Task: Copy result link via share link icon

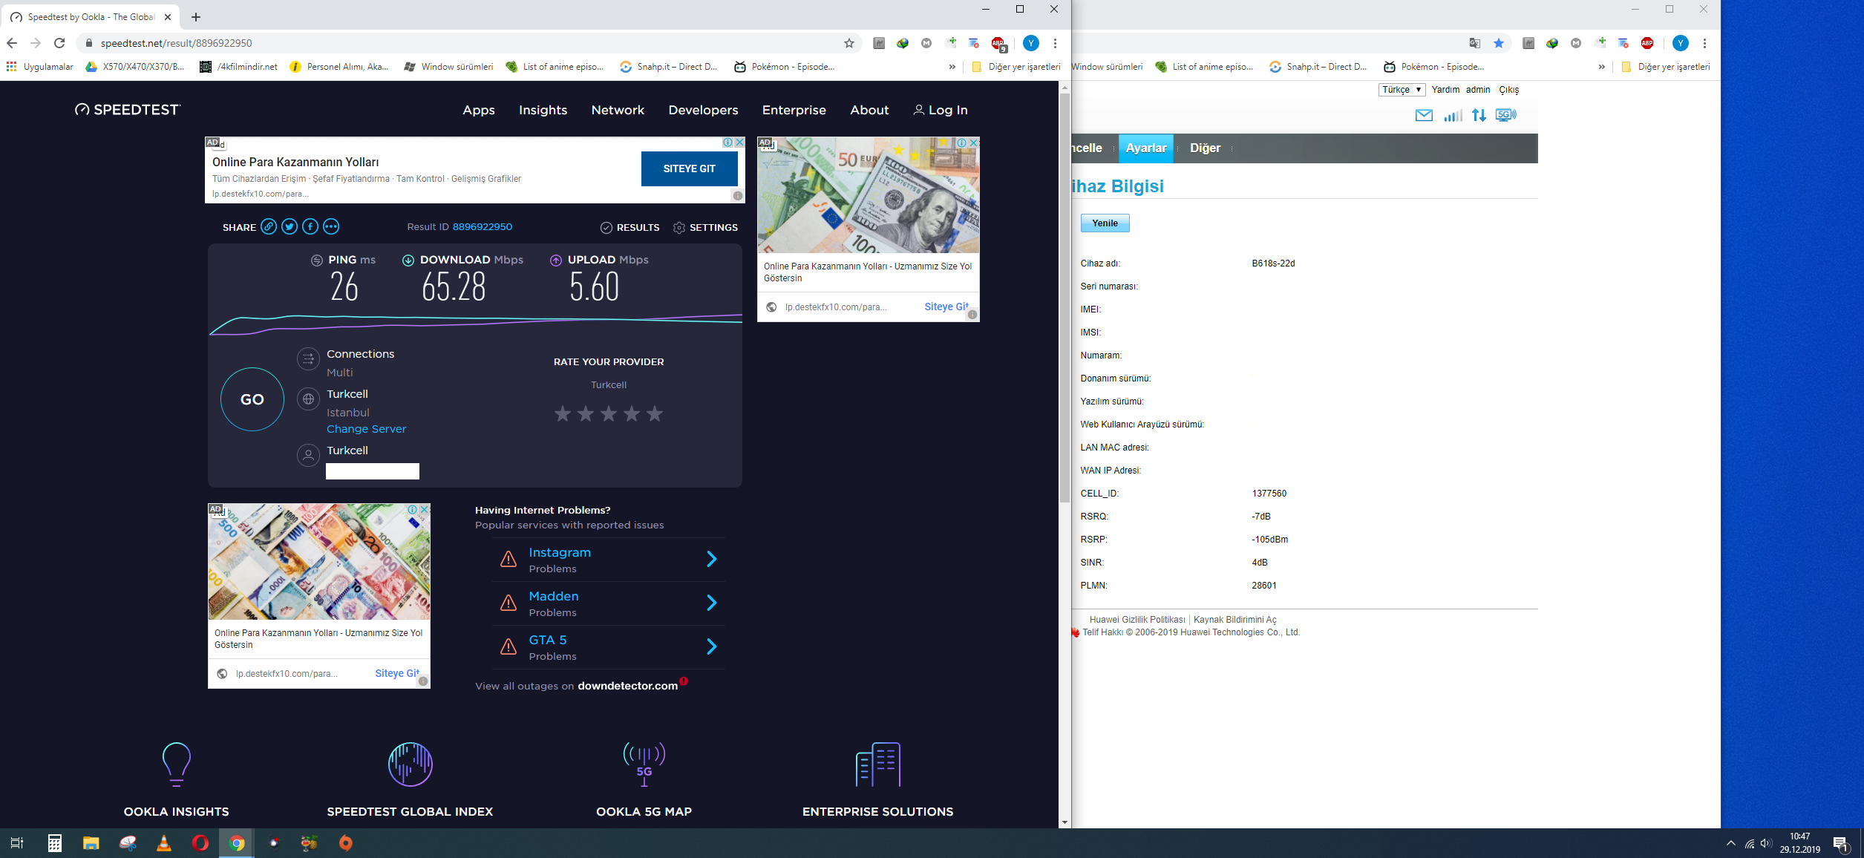Action: point(269,227)
